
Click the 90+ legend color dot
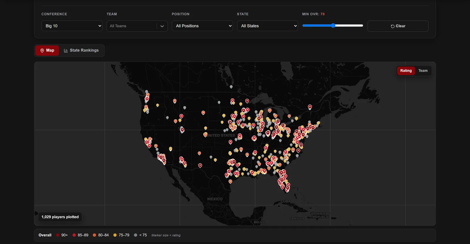tap(58, 235)
